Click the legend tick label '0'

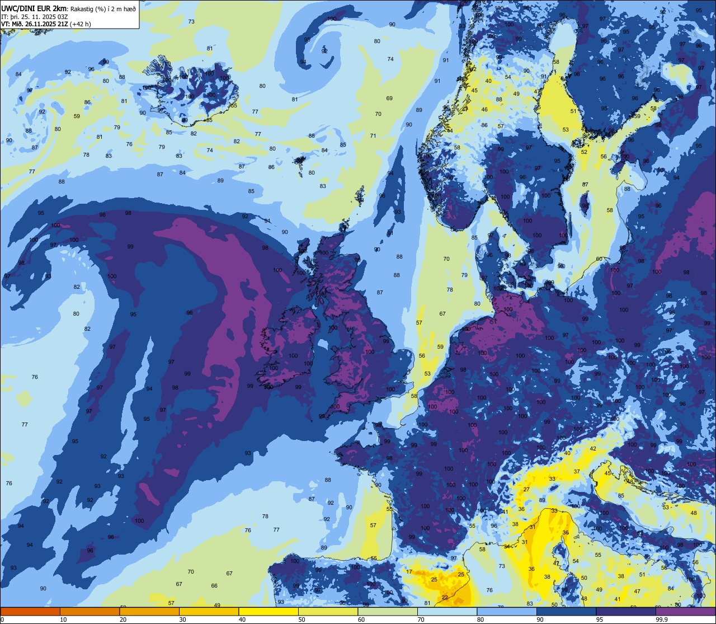coord(2,620)
